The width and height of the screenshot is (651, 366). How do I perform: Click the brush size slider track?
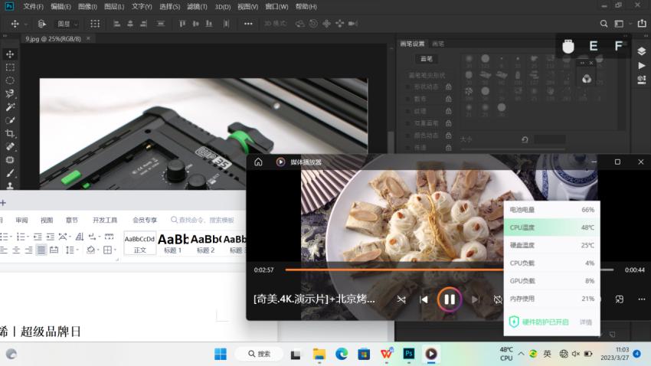coord(512,149)
